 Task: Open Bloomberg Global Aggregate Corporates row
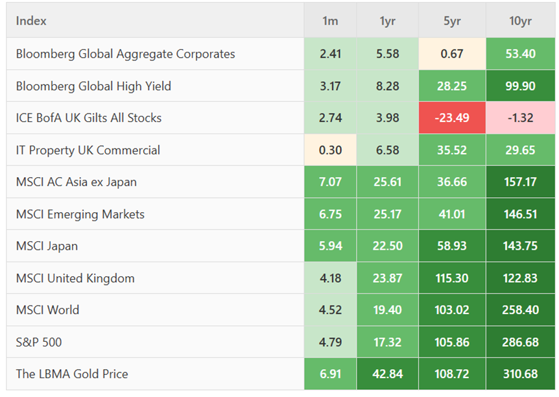tap(125, 54)
